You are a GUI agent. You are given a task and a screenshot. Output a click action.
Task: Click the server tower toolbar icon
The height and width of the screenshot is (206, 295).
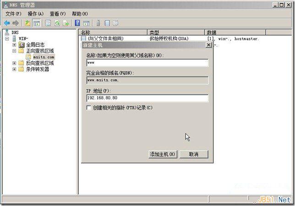click(x=98, y=23)
